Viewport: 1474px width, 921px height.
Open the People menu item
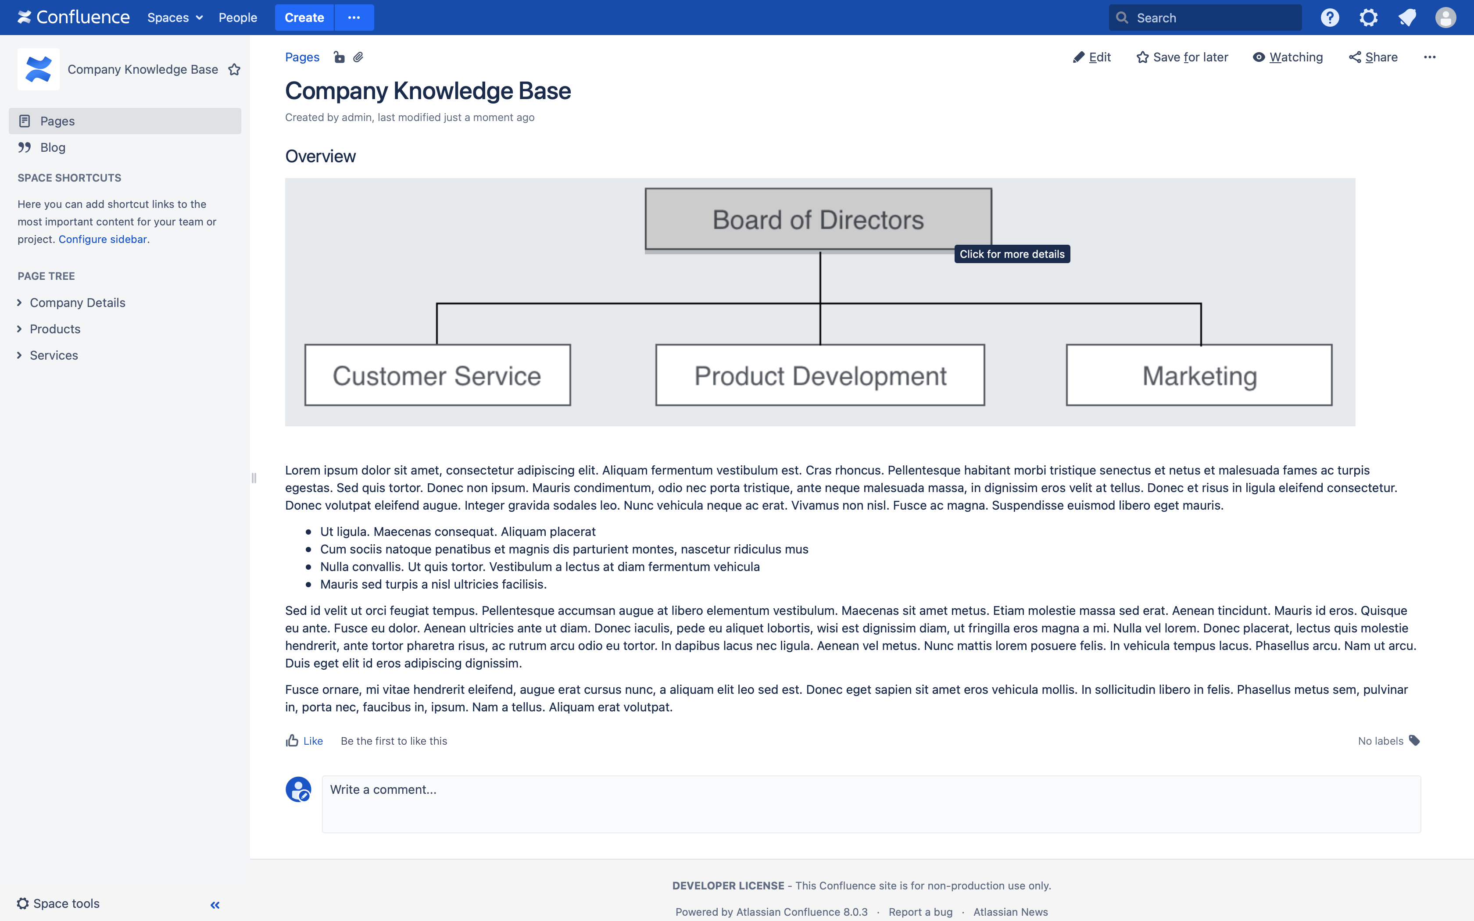[x=237, y=18]
